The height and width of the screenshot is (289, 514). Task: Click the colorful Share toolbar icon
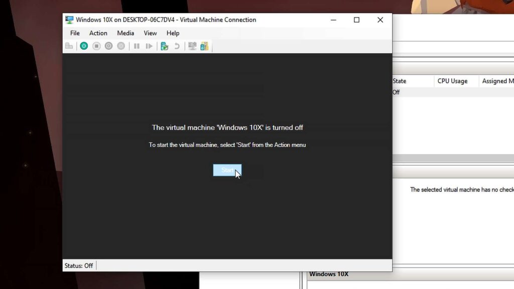[x=204, y=46]
